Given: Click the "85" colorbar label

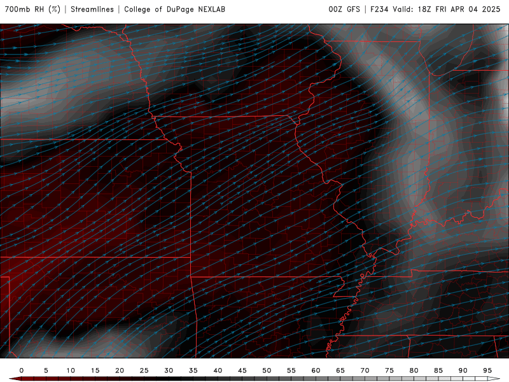Looking at the screenshot, I should coord(438,371).
